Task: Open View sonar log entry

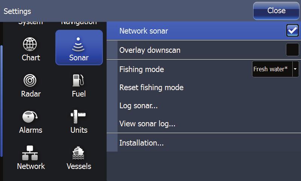Action: pos(147,124)
